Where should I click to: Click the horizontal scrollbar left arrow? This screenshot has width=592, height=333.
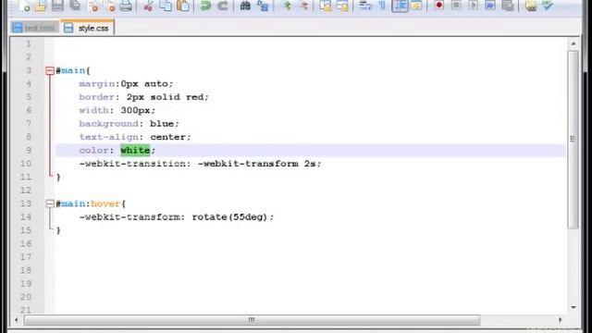coord(16,320)
